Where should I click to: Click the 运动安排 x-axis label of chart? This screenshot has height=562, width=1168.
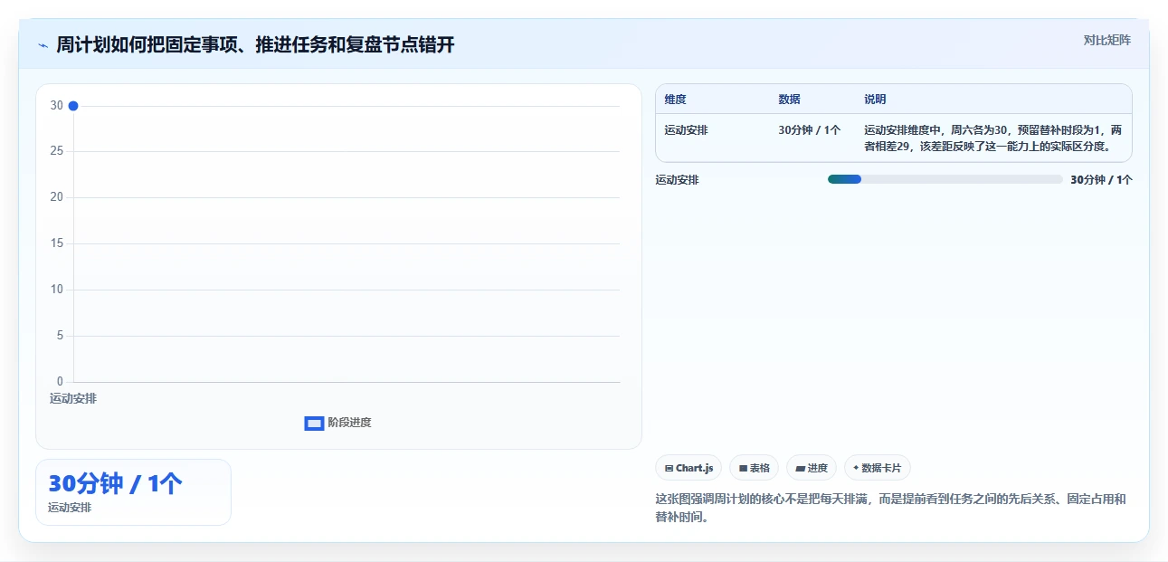(x=73, y=399)
